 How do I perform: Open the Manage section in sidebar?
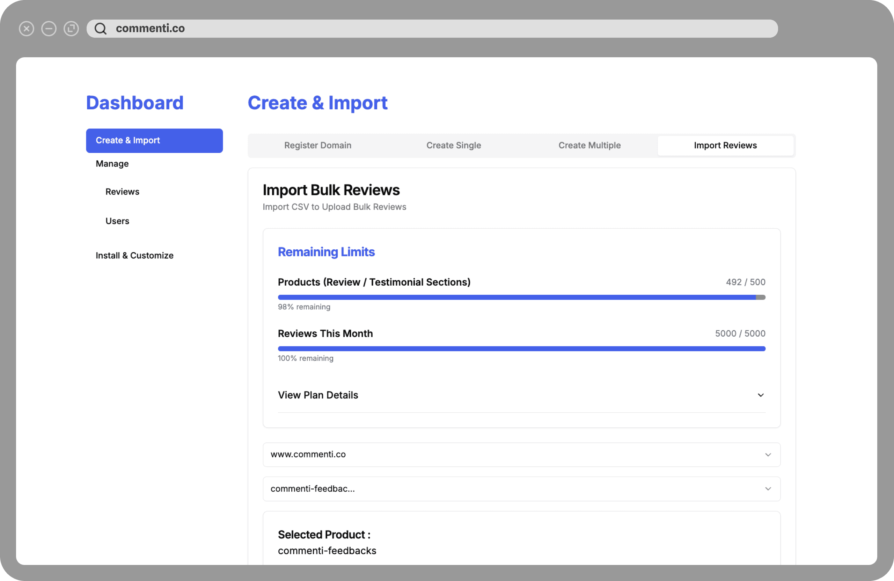tap(112, 164)
